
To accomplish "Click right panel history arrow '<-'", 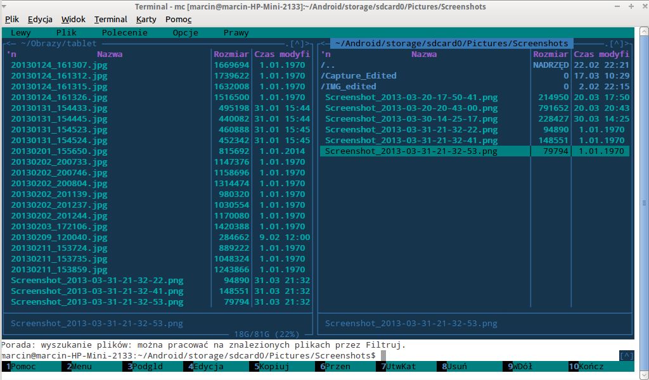I will coord(325,44).
